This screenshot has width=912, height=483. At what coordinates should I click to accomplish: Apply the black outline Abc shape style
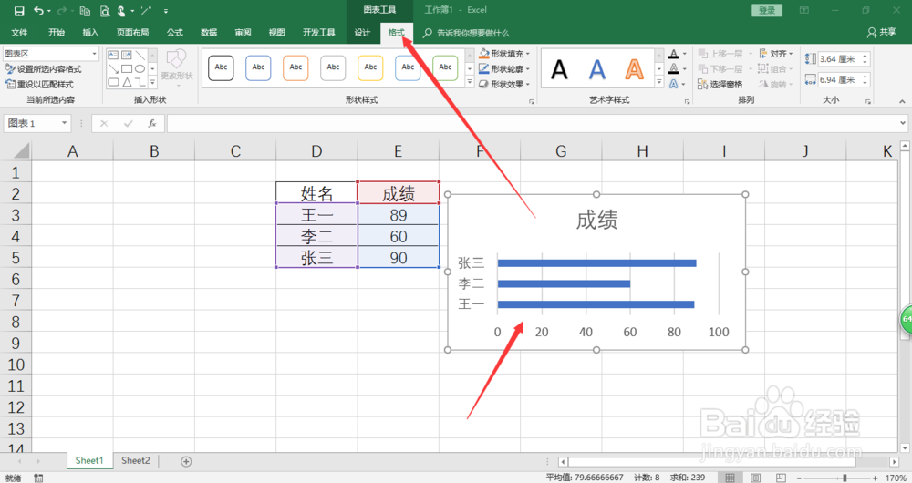[x=221, y=67]
